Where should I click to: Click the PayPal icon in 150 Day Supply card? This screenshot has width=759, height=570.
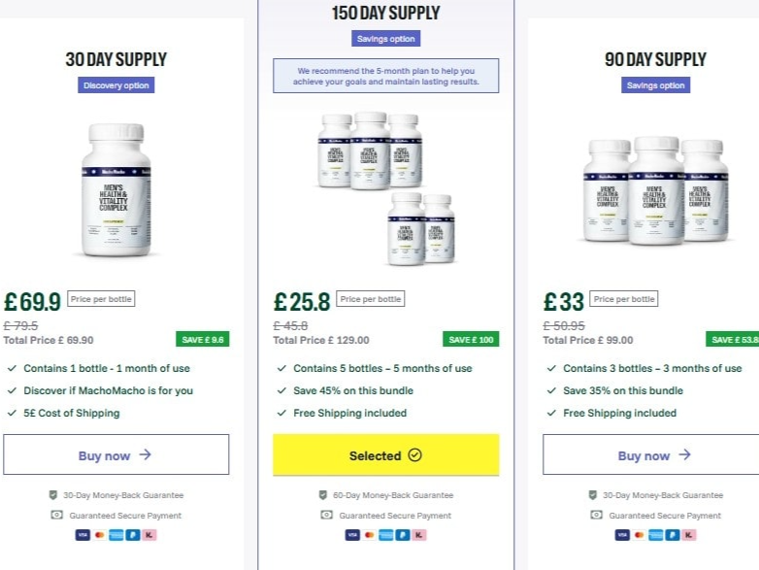(x=403, y=535)
